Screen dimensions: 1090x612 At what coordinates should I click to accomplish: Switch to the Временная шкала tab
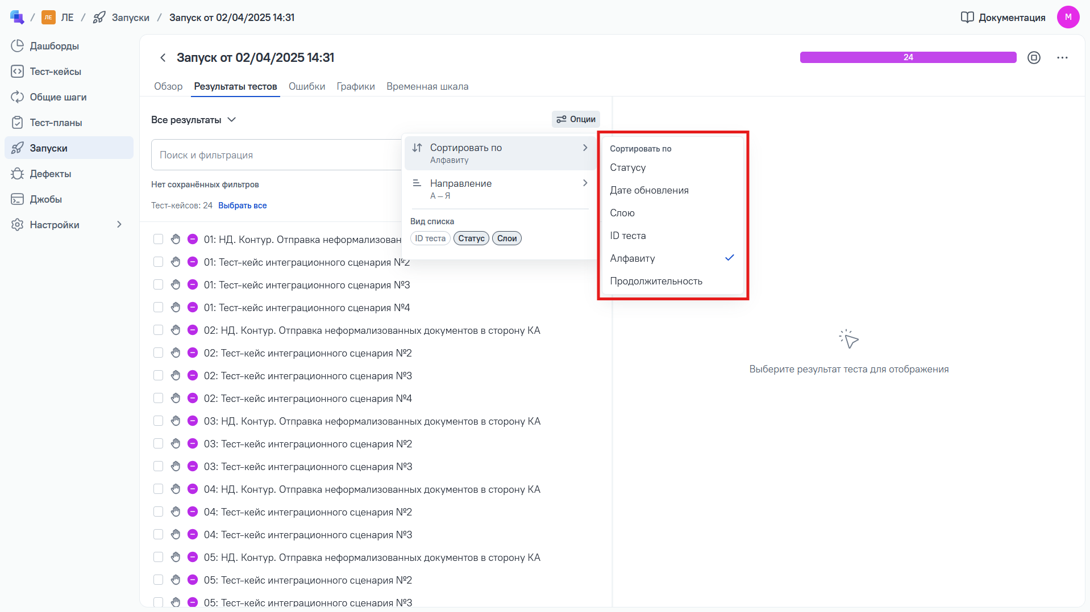point(427,86)
